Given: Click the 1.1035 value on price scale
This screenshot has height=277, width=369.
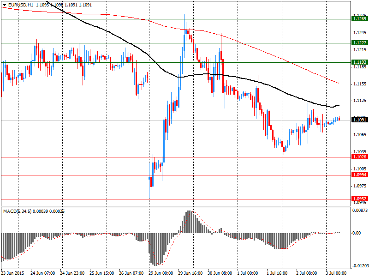Looking at the screenshot, I should 360,152.
